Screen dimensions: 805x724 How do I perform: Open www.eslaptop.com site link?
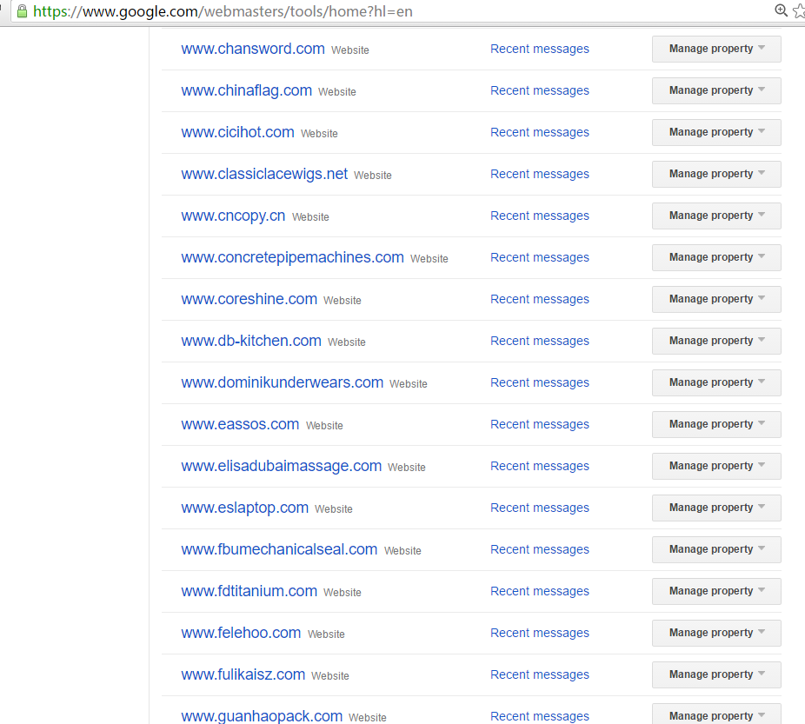(x=245, y=508)
